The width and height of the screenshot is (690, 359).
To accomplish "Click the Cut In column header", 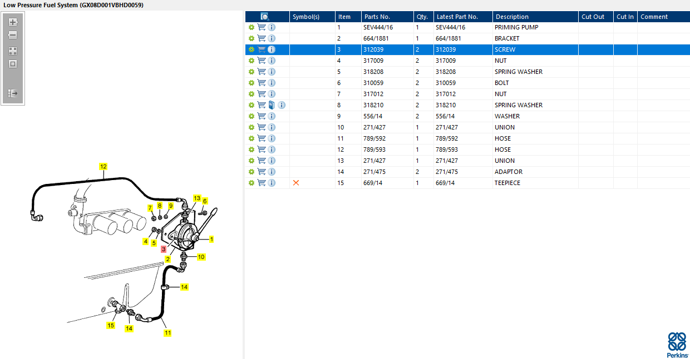I will 625,17.
